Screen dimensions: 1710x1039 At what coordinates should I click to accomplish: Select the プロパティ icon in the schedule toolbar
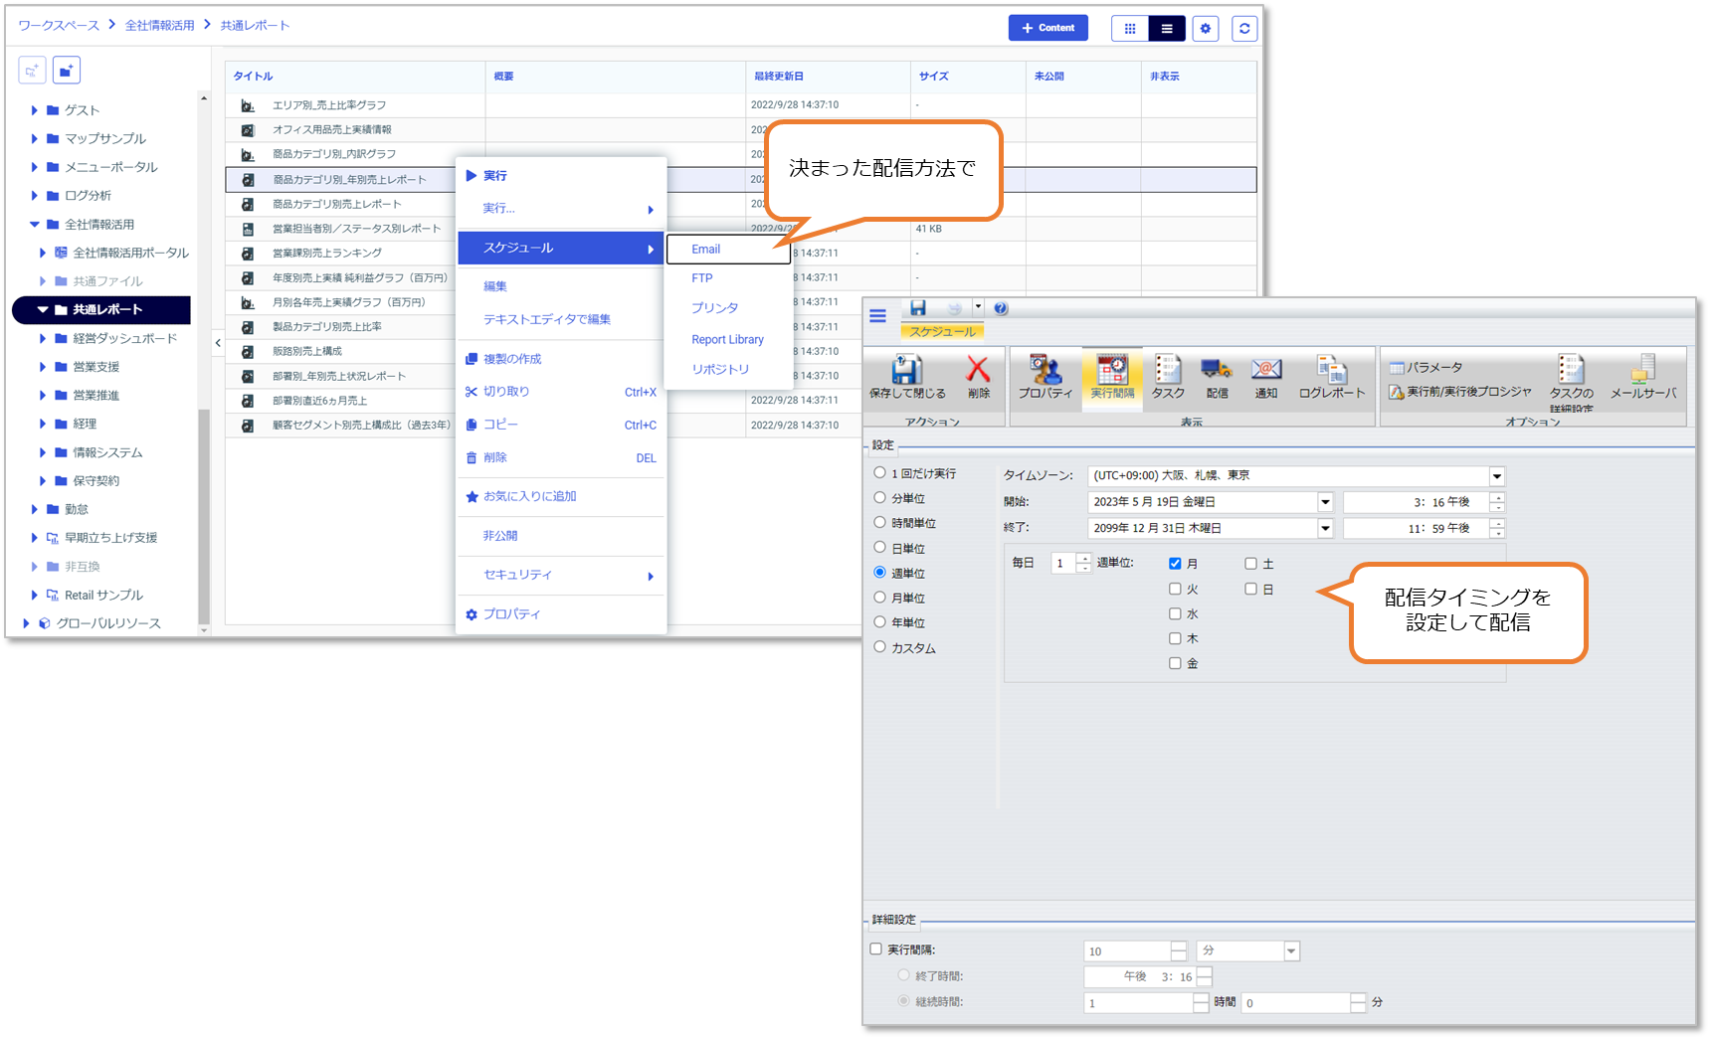point(1045,378)
